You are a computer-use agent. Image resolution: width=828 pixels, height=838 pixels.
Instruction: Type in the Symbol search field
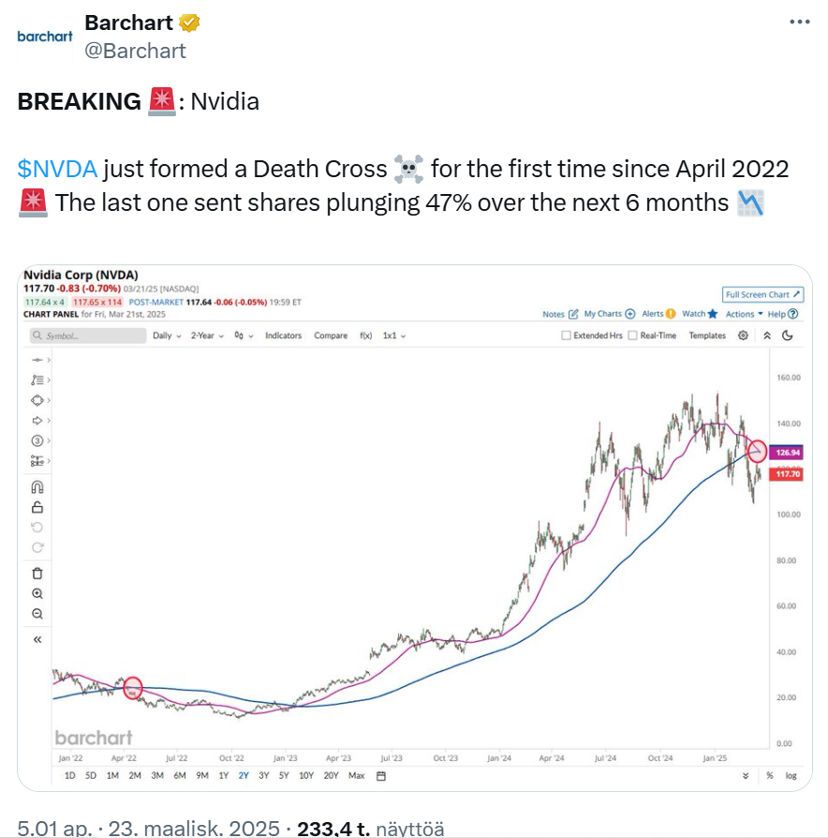(84, 336)
